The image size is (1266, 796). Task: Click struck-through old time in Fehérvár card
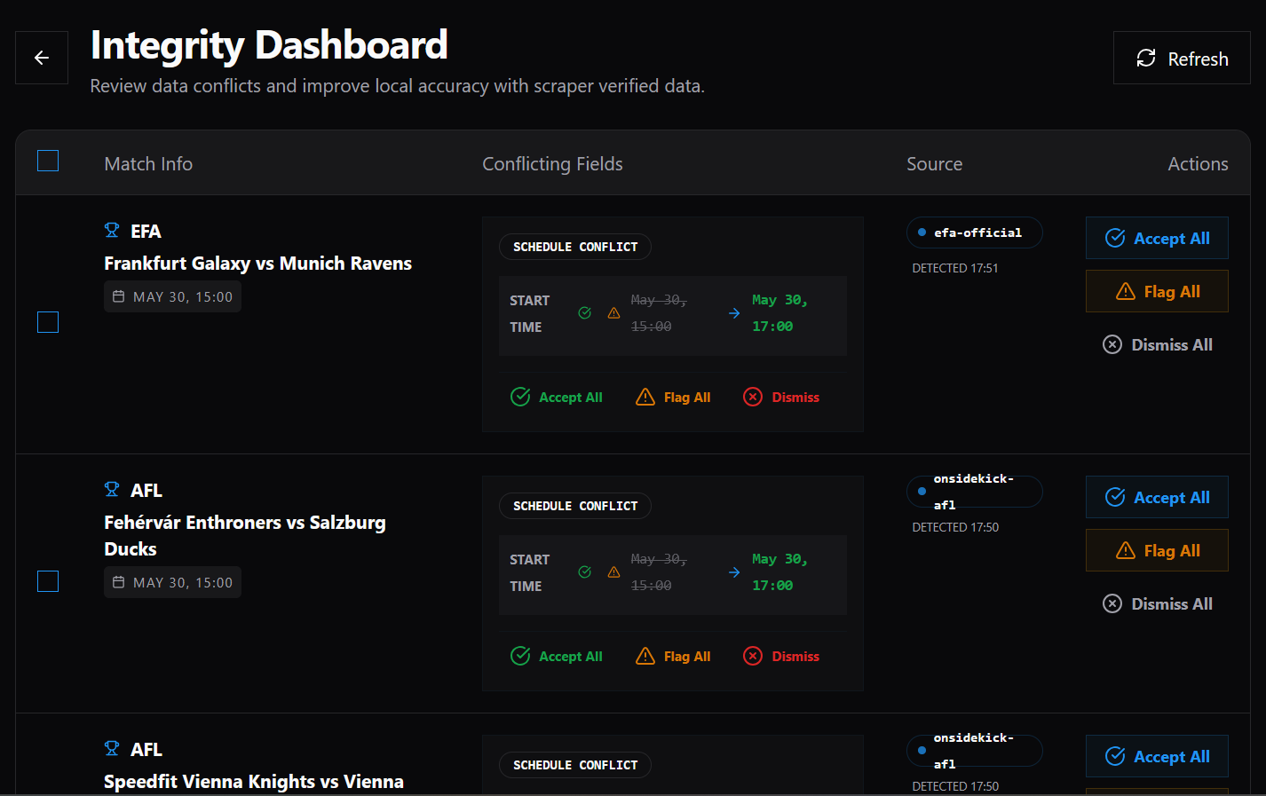click(x=659, y=572)
